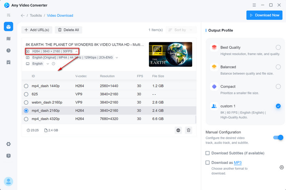Click the Compact profile icon
This screenshot has width=286, height=190.
(214, 87)
